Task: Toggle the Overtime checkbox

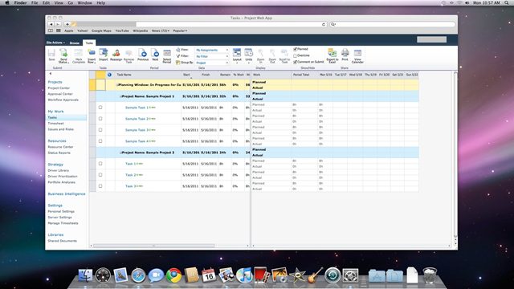Action: (295, 55)
